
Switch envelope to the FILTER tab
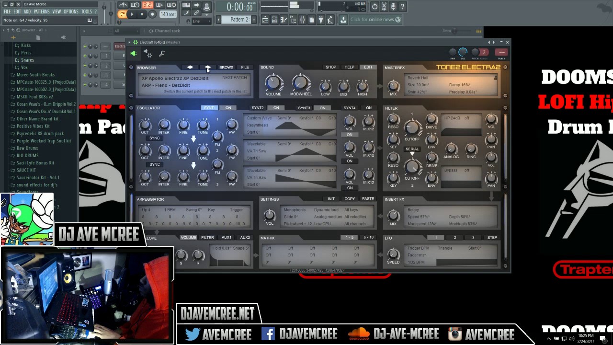207,238
